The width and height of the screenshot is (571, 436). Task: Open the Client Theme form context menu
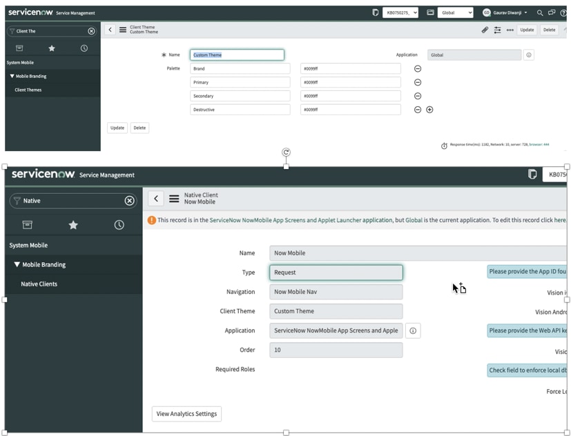pos(123,30)
